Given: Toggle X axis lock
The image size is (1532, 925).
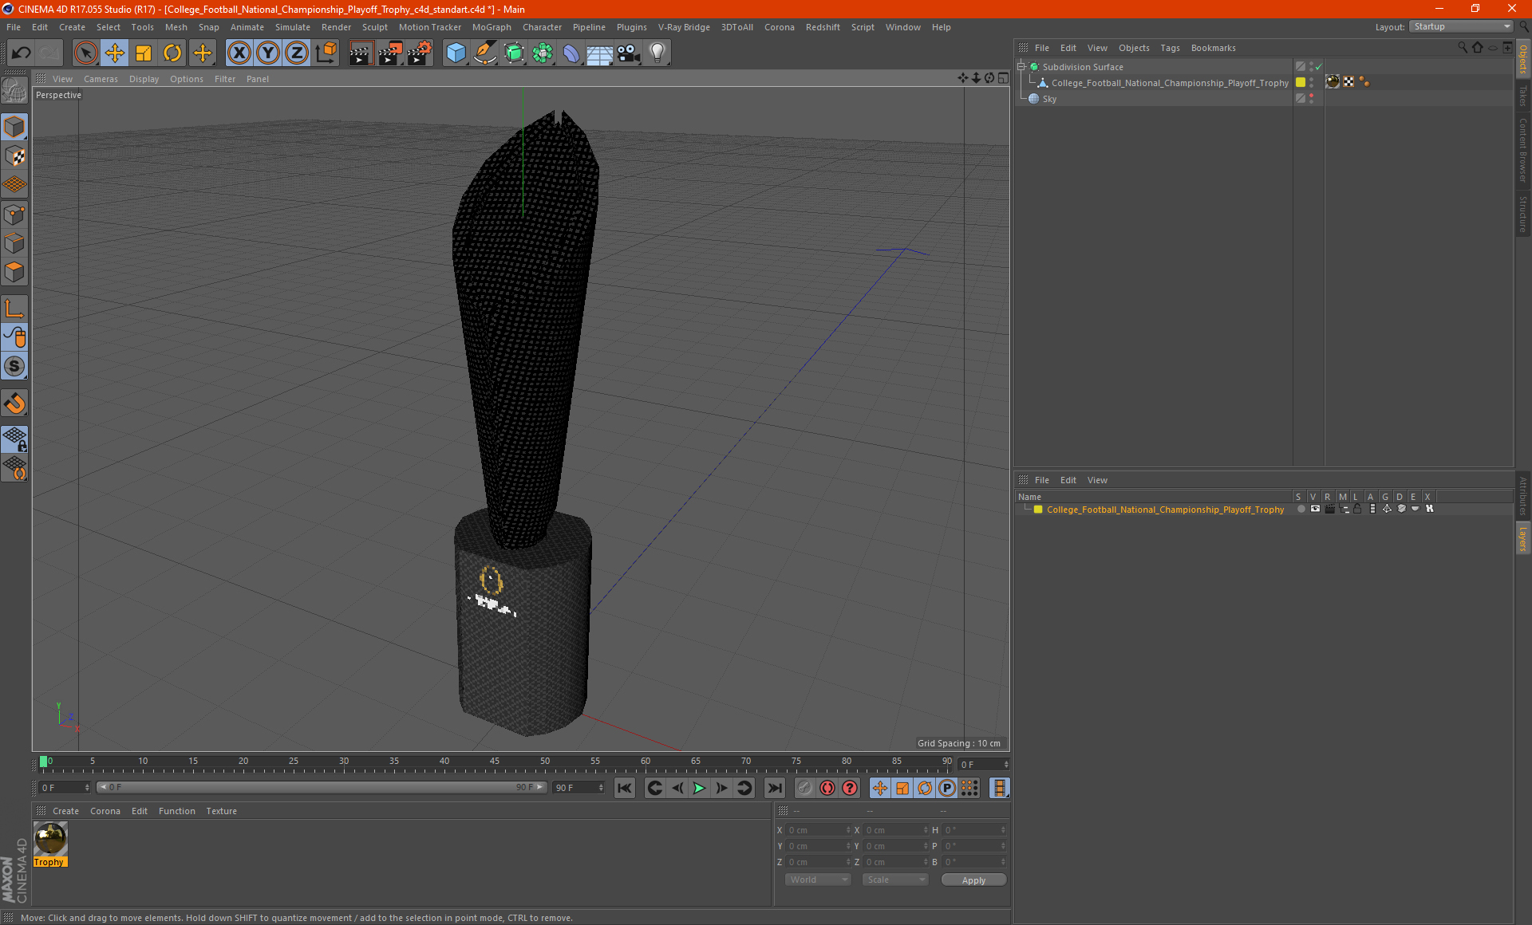Looking at the screenshot, I should tap(239, 53).
